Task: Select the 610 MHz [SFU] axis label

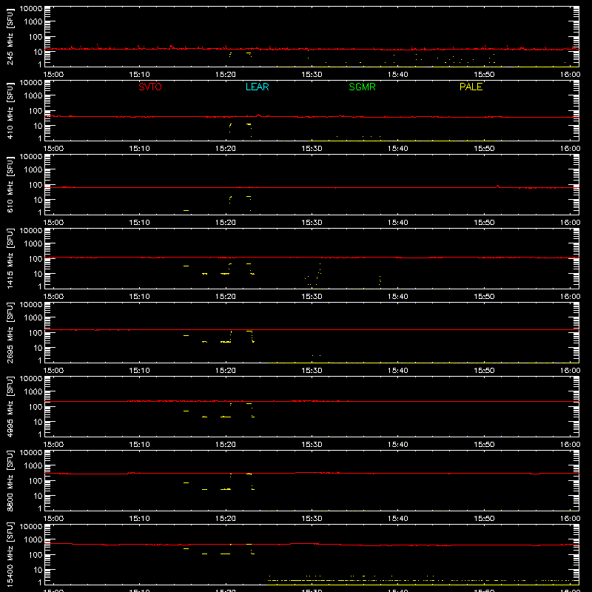Action: [10, 185]
